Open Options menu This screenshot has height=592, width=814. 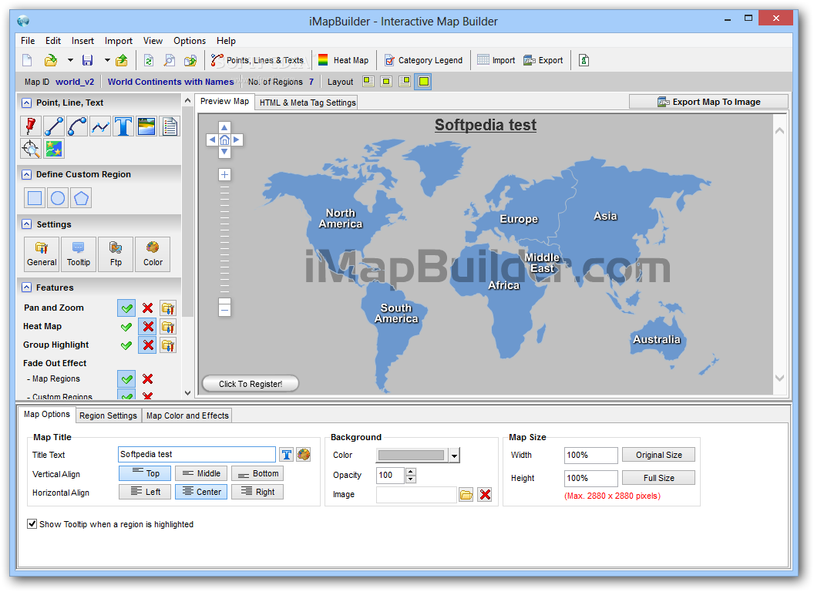click(x=190, y=41)
